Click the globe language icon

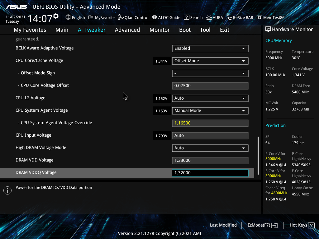[x=68, y=17]
